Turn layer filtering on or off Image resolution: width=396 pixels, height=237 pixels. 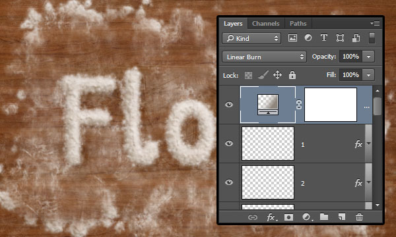coord(372,38)
